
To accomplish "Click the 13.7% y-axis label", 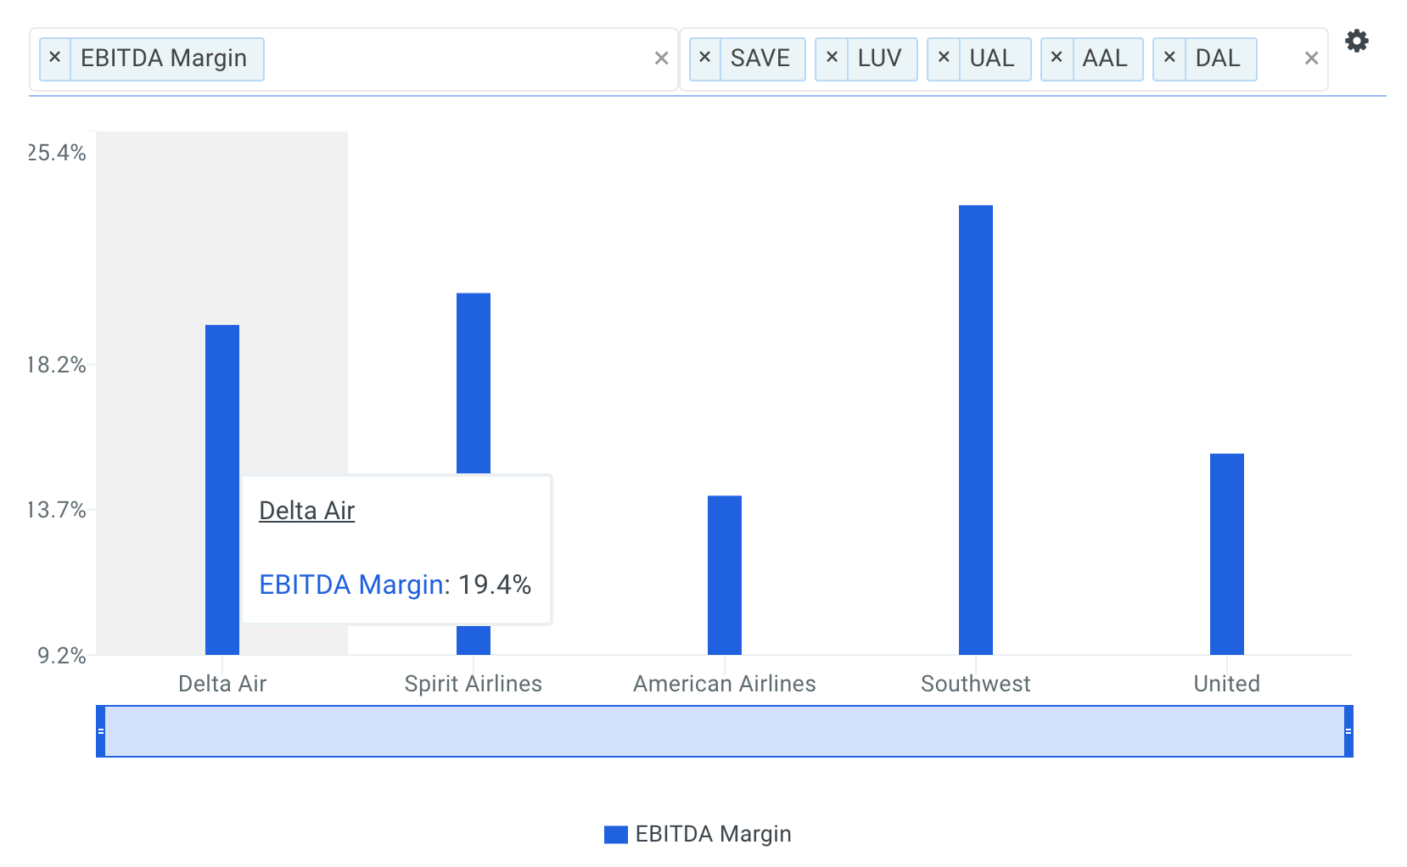I will click(57, 510).
